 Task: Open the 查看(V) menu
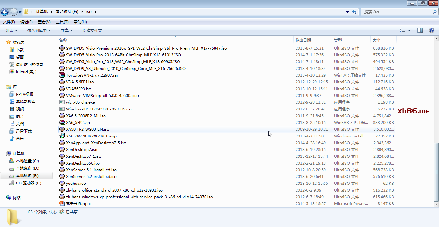pos(44,22)
